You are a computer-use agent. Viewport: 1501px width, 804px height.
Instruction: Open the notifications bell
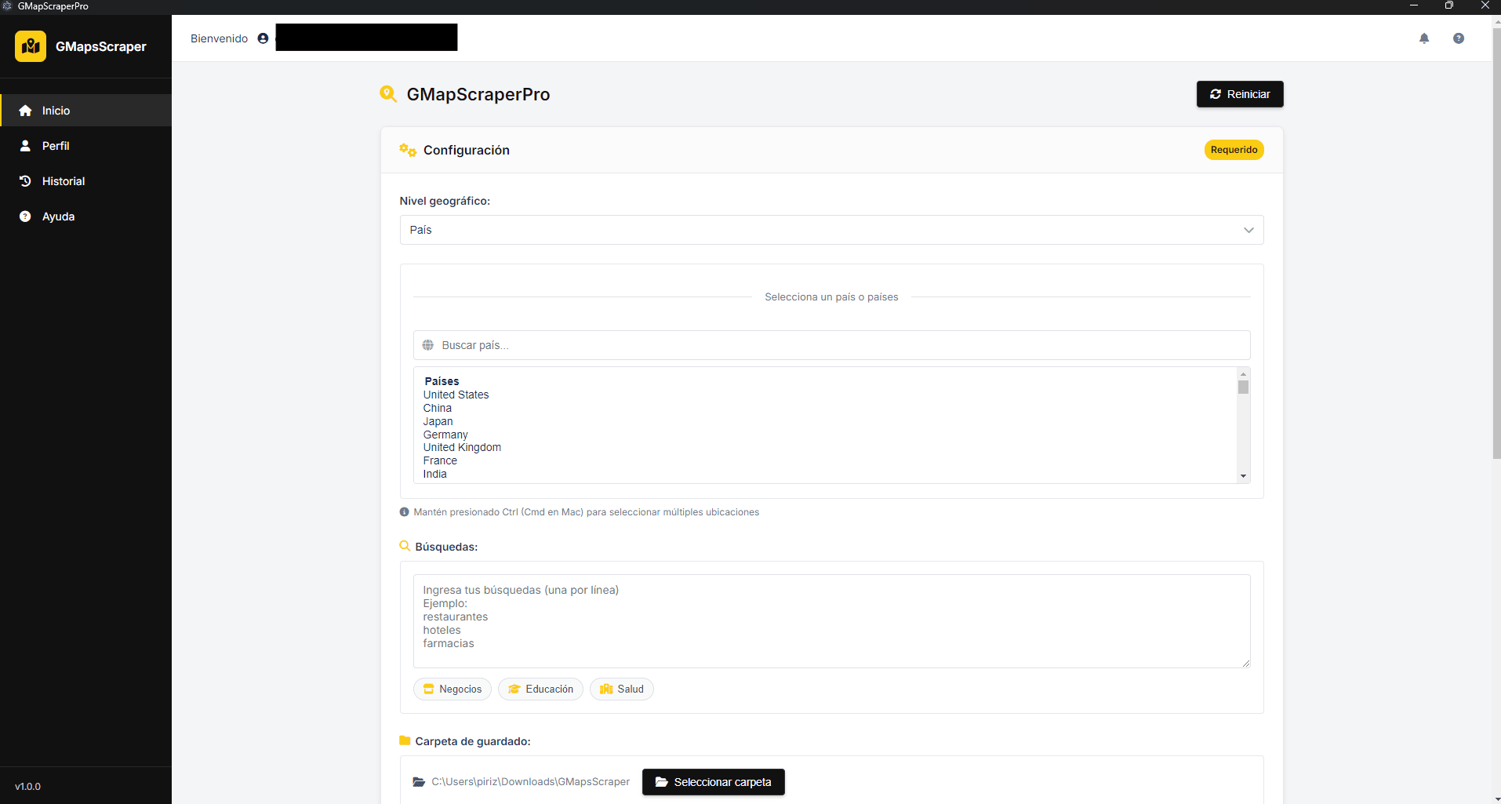(1424, 38)
